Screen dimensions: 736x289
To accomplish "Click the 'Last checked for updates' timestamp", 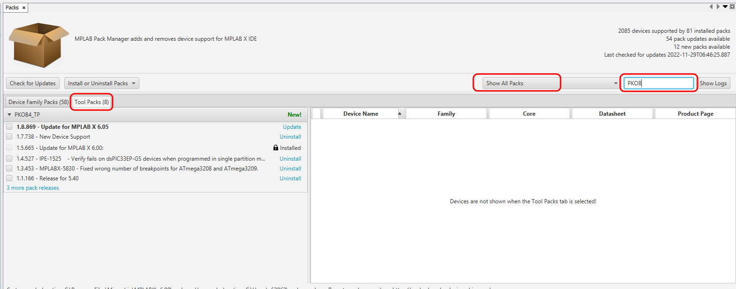I will [667, 55].
